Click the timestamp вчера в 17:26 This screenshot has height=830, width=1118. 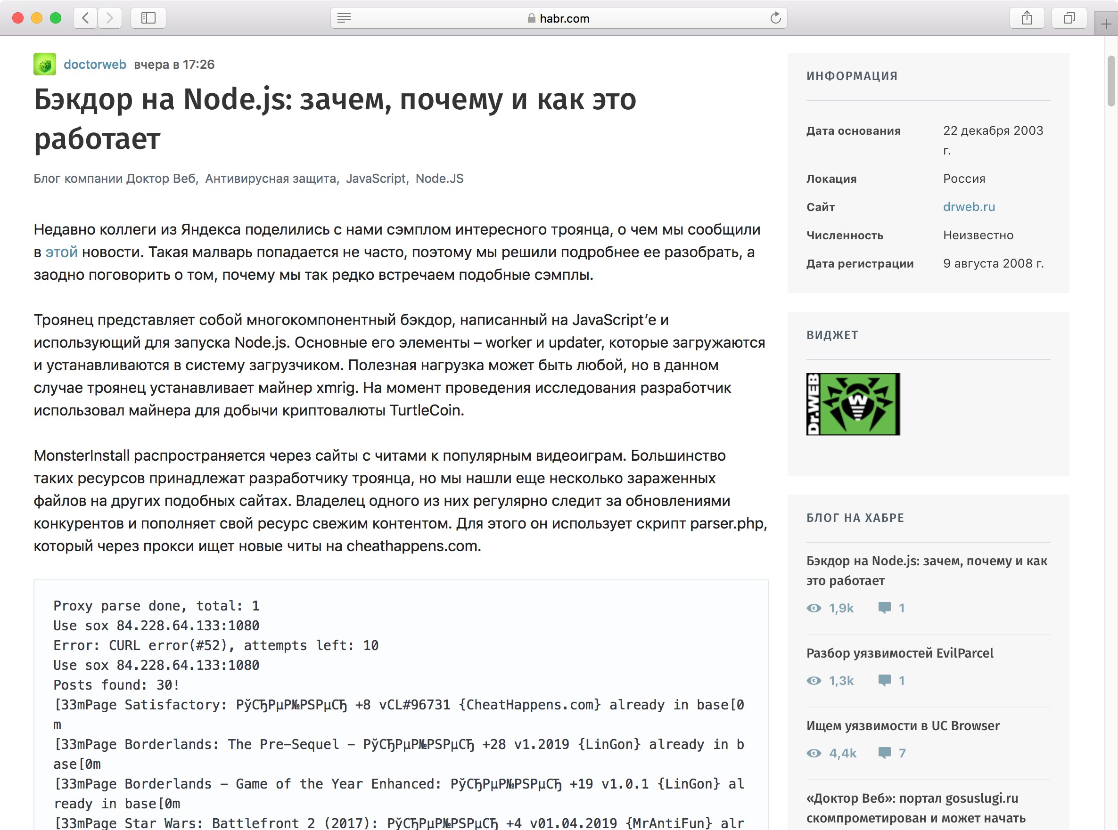tap(174, 65)
